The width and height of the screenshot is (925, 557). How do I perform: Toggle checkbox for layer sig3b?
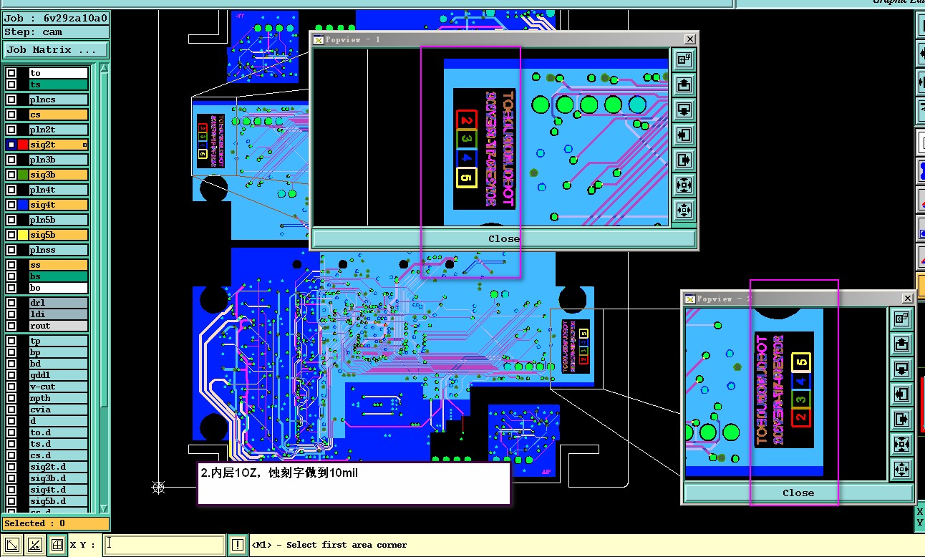11,175
